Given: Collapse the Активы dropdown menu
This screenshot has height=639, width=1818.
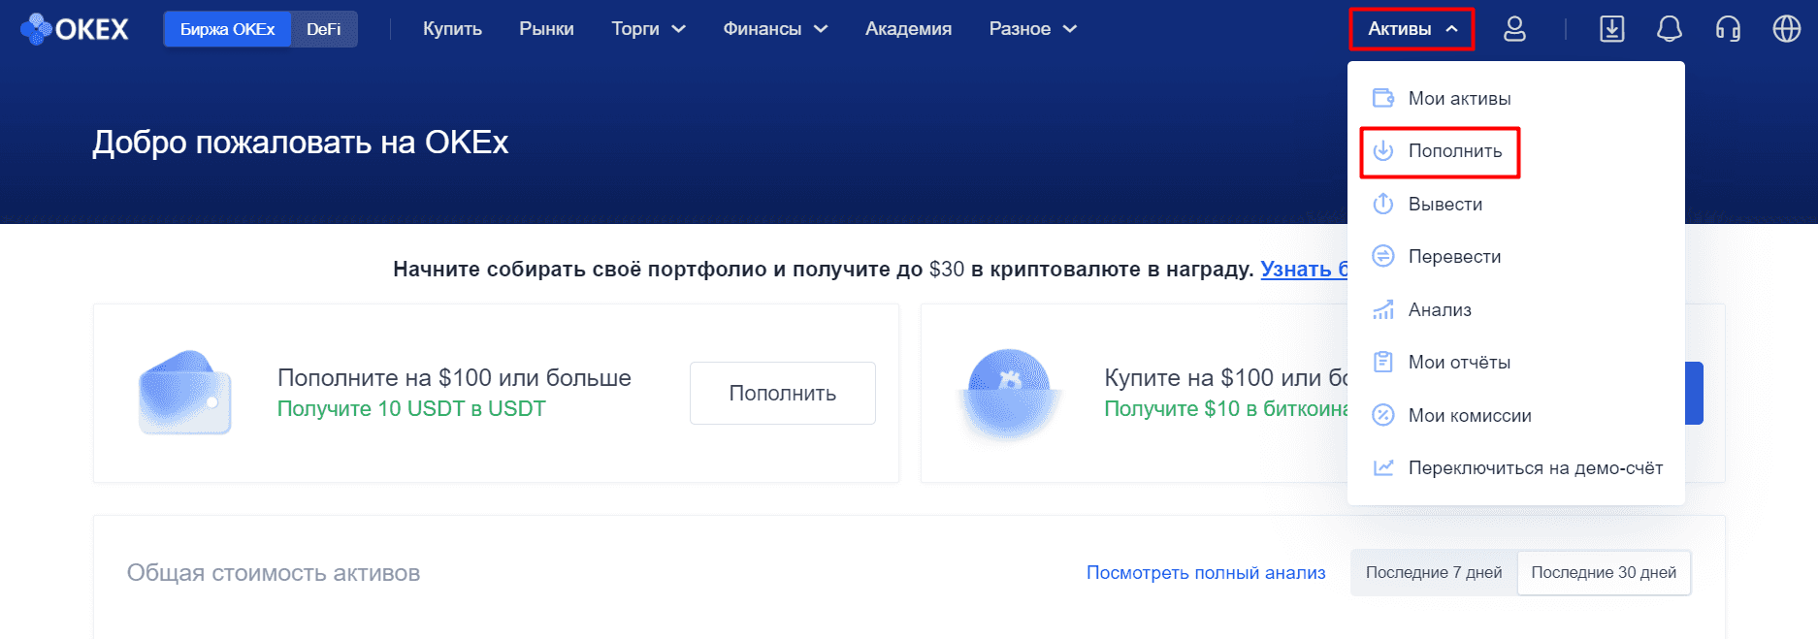Looking at the screenshot, I should coord(1412,29).
